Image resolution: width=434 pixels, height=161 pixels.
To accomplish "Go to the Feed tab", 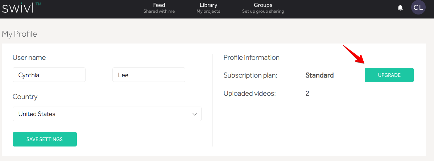I will [159, 8].
